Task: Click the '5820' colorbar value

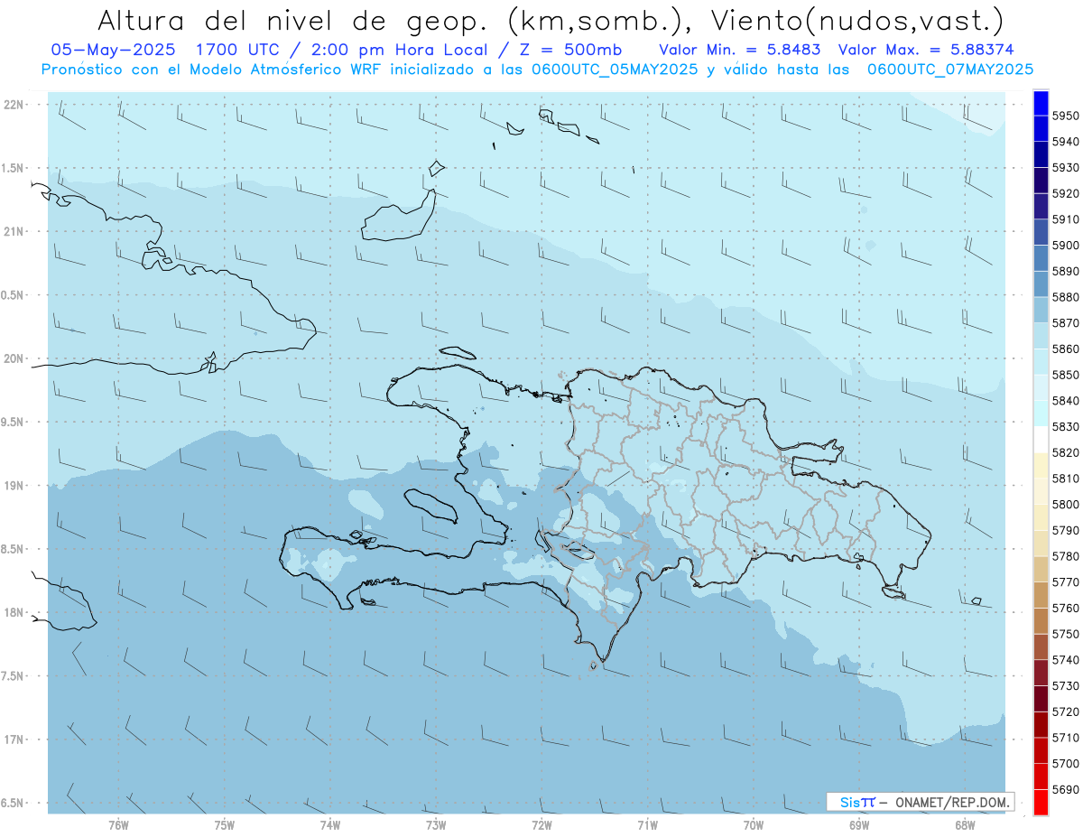Action: [1066, 452]
